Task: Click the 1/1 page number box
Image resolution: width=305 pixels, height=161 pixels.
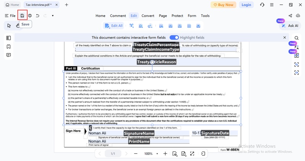Action: coord(113,154)
